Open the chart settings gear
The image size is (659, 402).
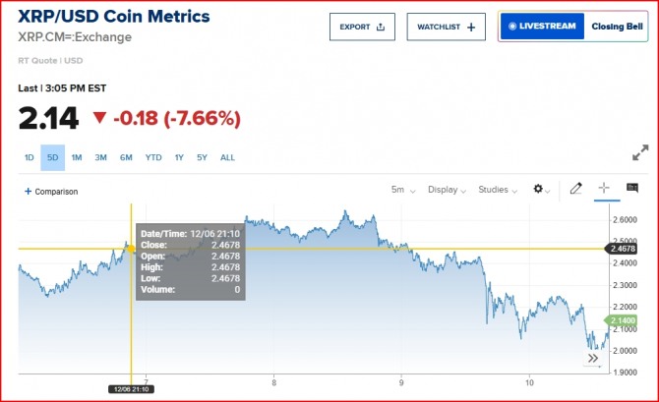click(540, 189)
